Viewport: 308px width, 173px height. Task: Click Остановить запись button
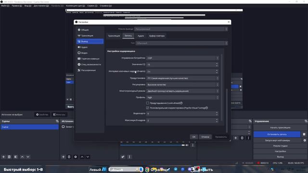(x=277, y=135)
